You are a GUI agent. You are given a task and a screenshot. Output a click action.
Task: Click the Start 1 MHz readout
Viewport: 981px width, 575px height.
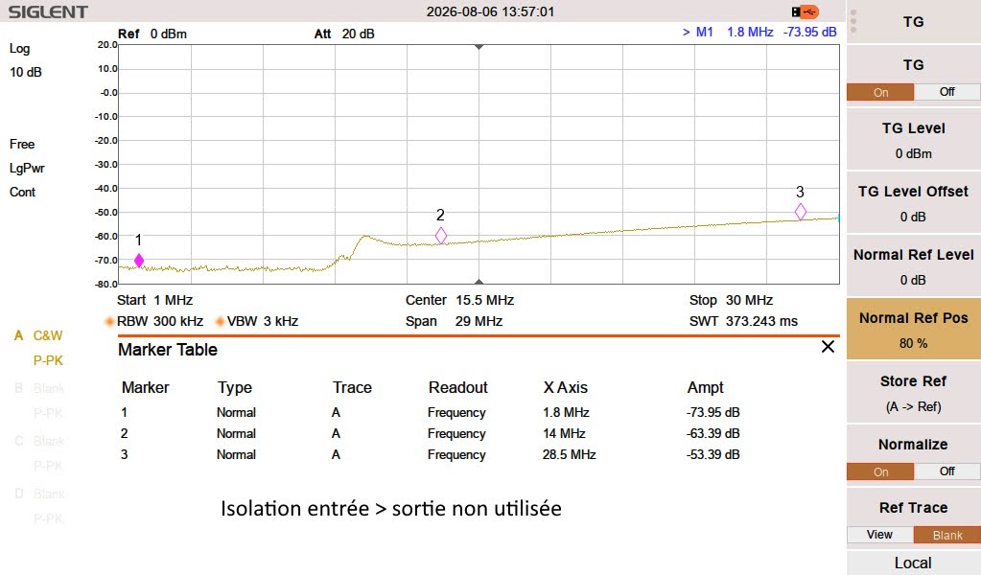click(154, 300)
